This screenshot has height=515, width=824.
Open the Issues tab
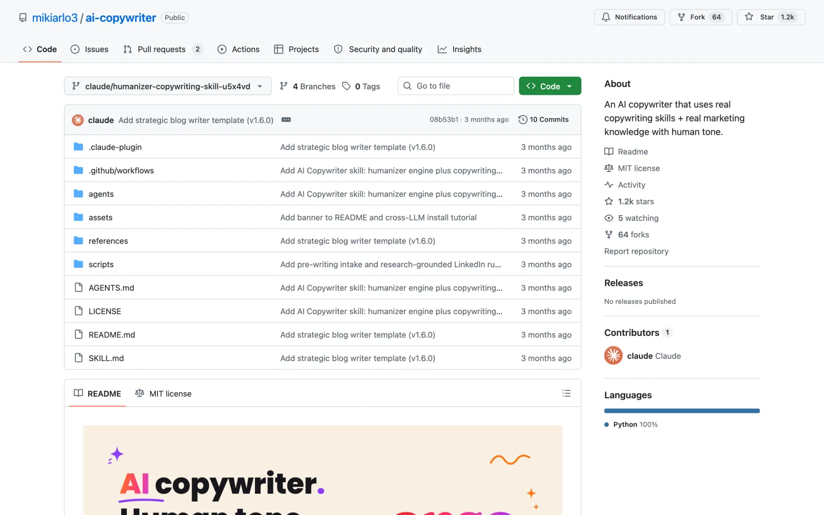90,49
